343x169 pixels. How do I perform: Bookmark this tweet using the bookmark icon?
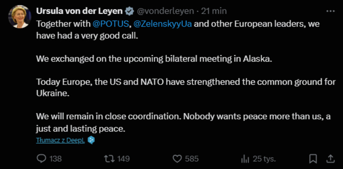click(313, 159)
